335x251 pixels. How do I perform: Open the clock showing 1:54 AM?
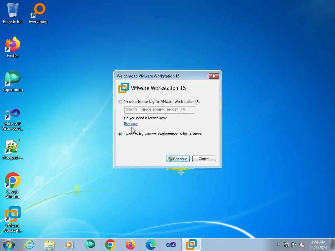318,245
